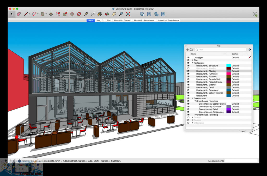
Task: Expand the Garage folder triangle
Action: click(193, 120)
